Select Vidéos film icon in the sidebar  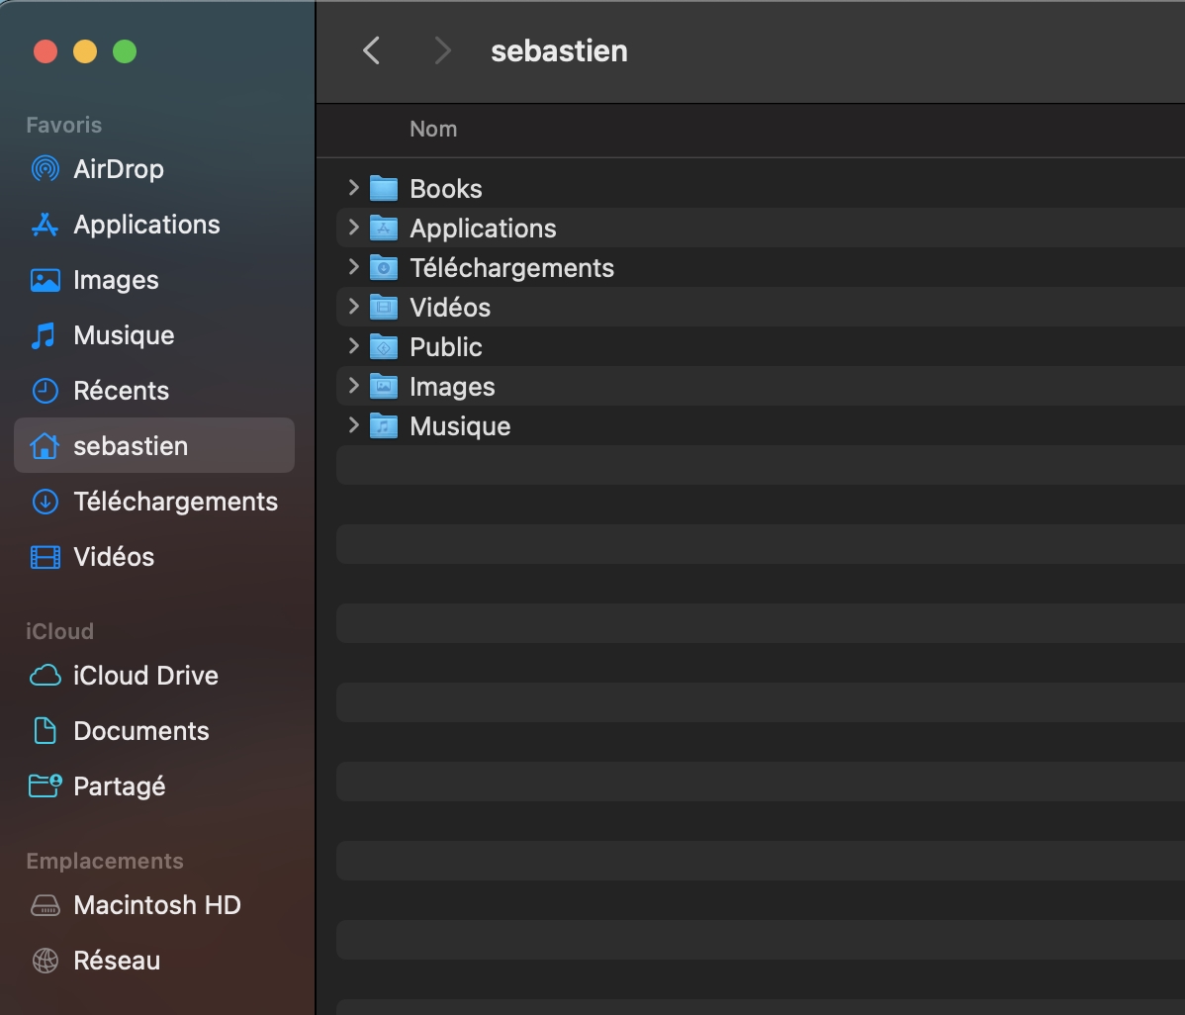point(45,557)
